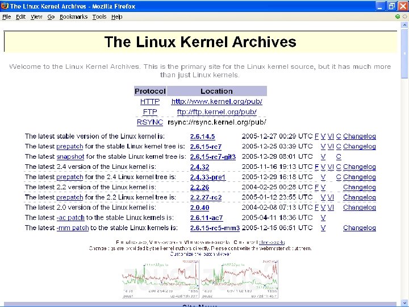Click the left bandwidth graph thumbnail

[161, 279]
